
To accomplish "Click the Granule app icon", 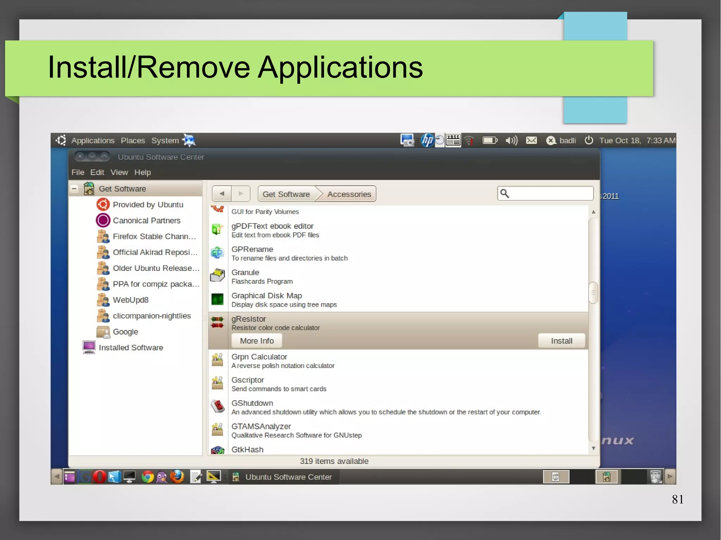I will click(x=217, y=276).
